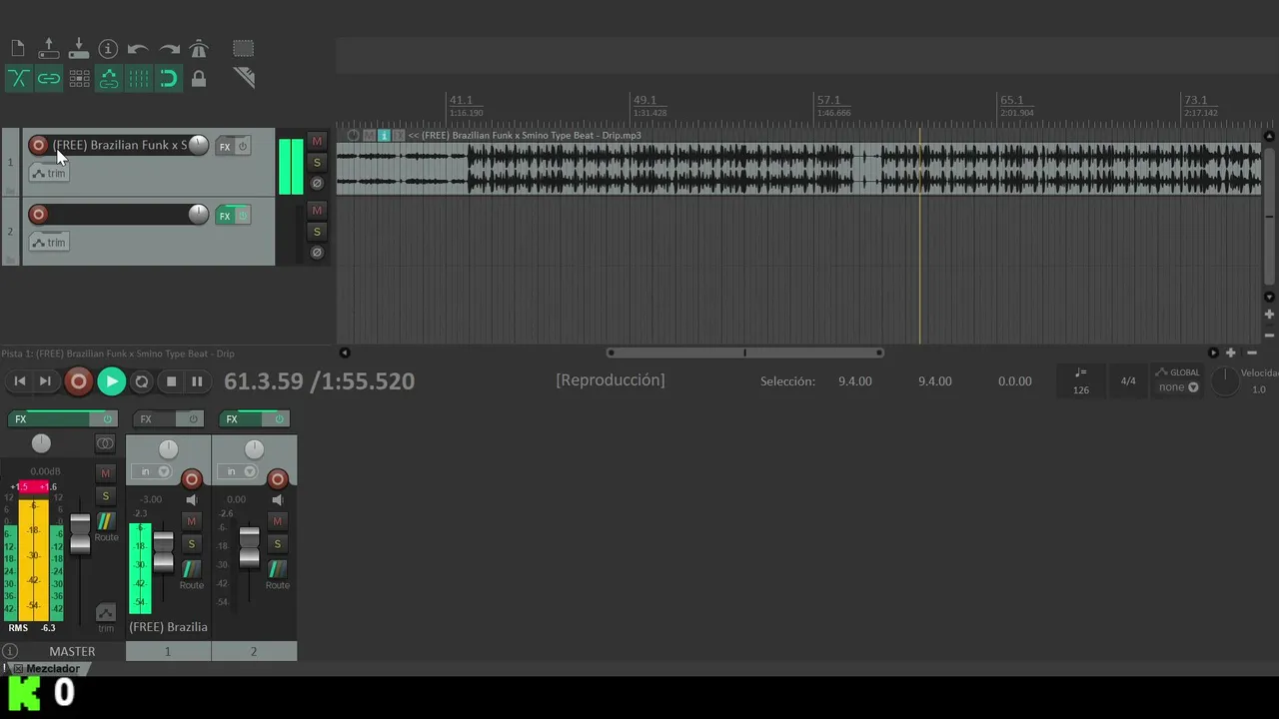This screenshot has width=1279, height=719.
Task: Open project using the upload arrow icon
Action: [x=48, y=49]
